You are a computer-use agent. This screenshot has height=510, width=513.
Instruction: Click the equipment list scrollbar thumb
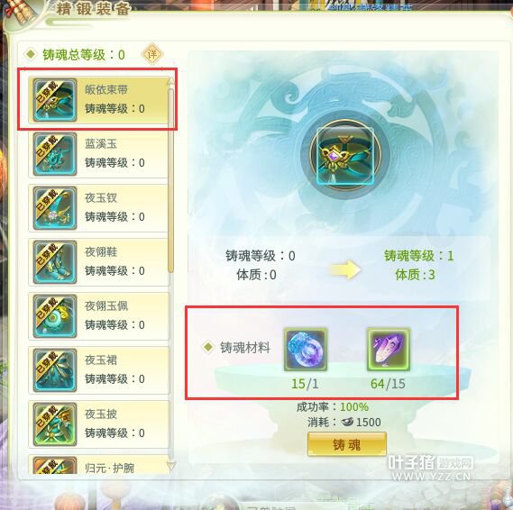click(x=170, y=180)
